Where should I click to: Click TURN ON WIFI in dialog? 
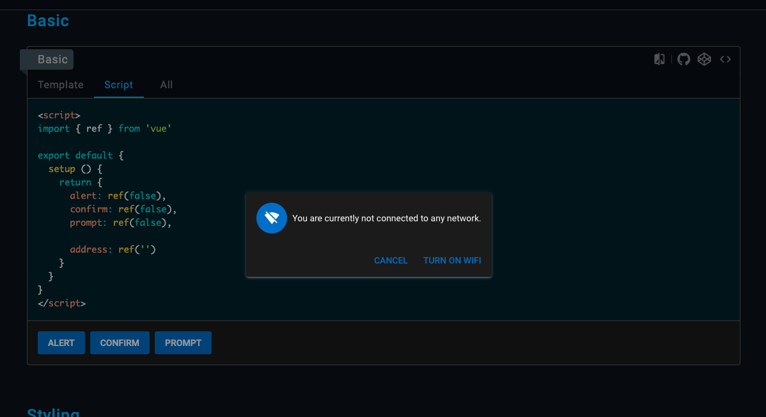click(452, 260)
